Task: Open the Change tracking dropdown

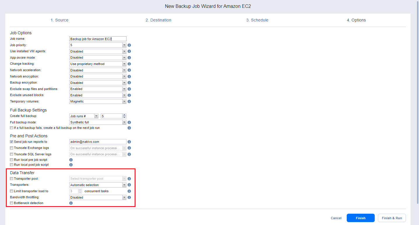Action: coord(98,64)
